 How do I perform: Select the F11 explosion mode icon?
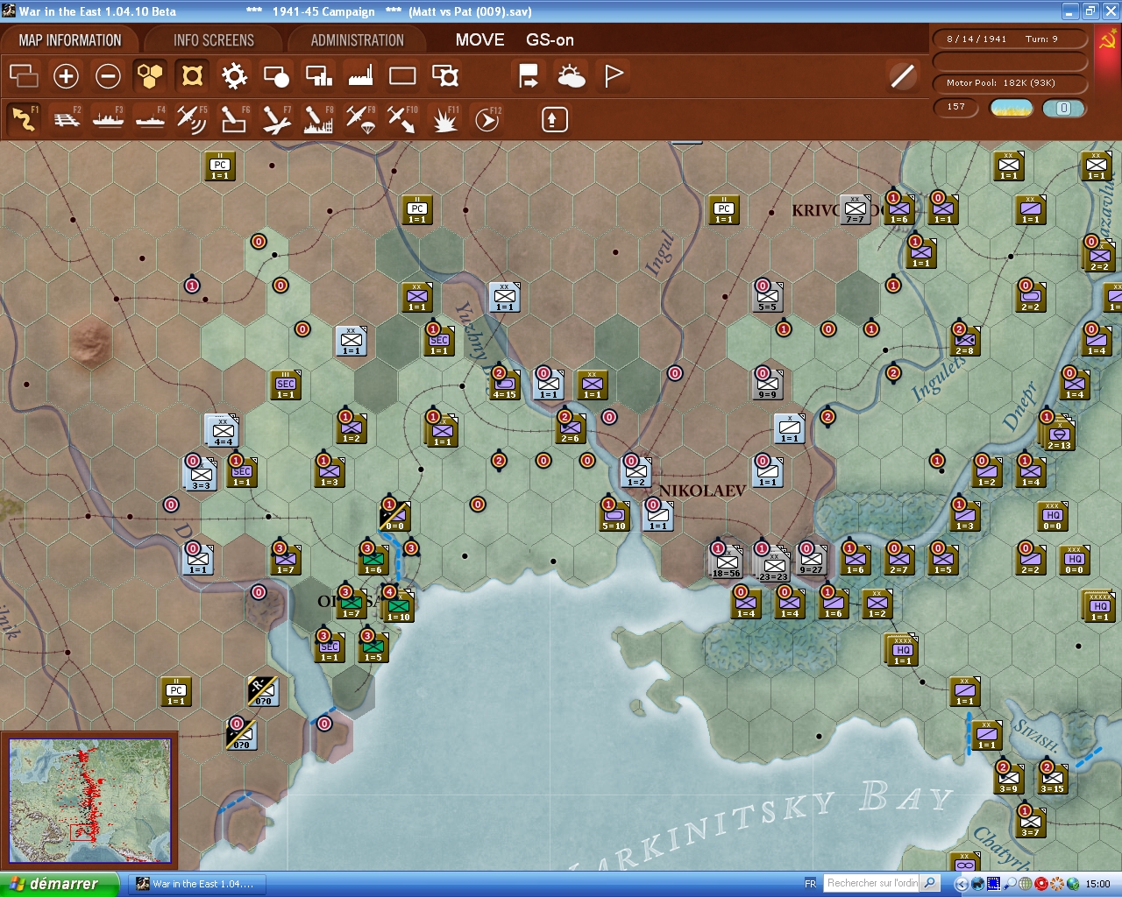(444, 119)
